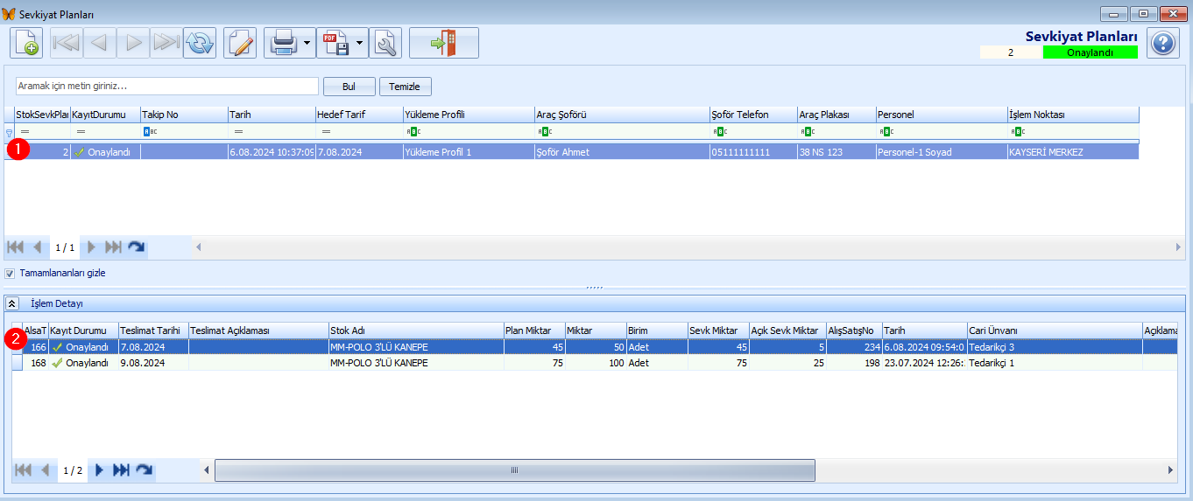Open the search tools magnifier icon
Screen dimensions: 1193x501
pyautogui.click(x=385, y=43)
